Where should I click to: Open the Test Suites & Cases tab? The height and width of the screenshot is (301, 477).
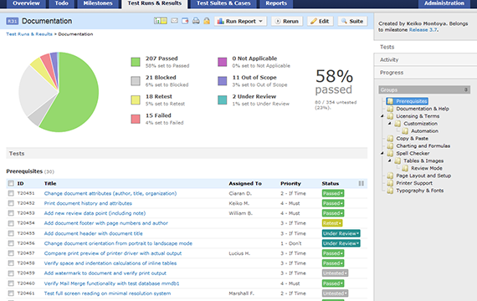(223, 3)
